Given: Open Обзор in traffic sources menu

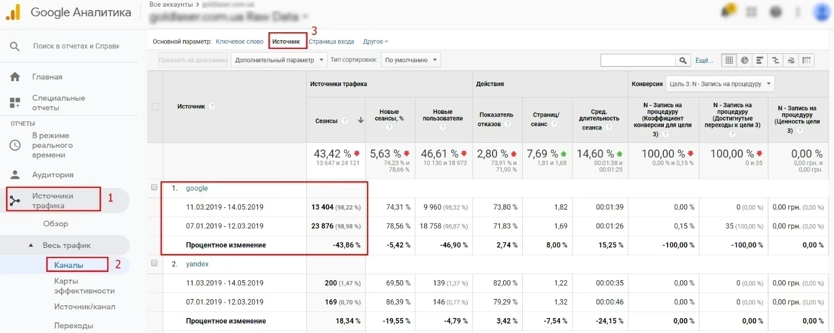Looking at the screenshot, I should coord(56,223).
